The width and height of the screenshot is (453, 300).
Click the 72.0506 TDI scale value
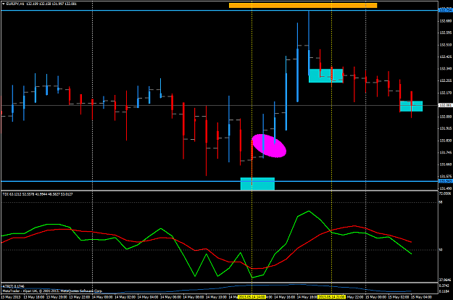[445, 193]
